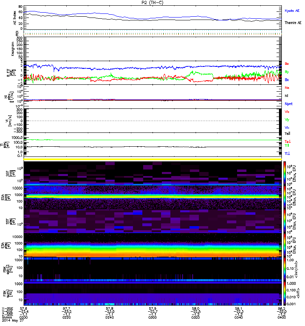Select the red "Bz" legend label

(x=287, y=64)
